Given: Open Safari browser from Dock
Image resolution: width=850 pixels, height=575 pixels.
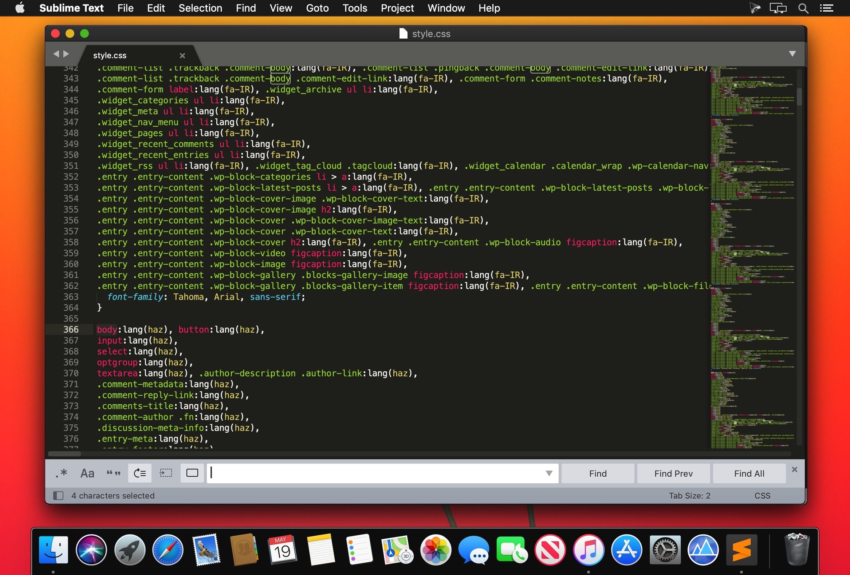Looking at the screenshot, I should (x=167, y=550).
